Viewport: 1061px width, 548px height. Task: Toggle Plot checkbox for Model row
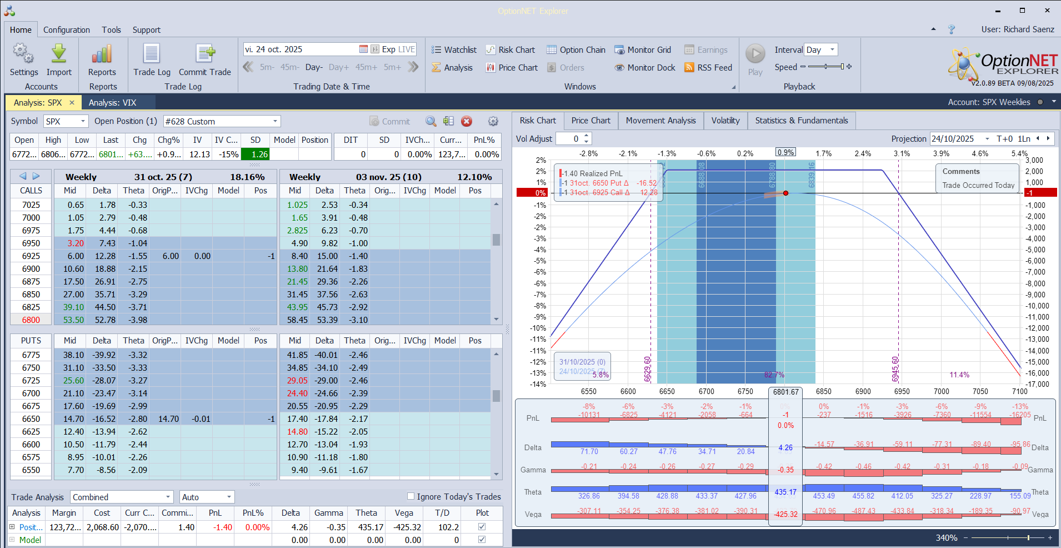(x=482, y=540)
